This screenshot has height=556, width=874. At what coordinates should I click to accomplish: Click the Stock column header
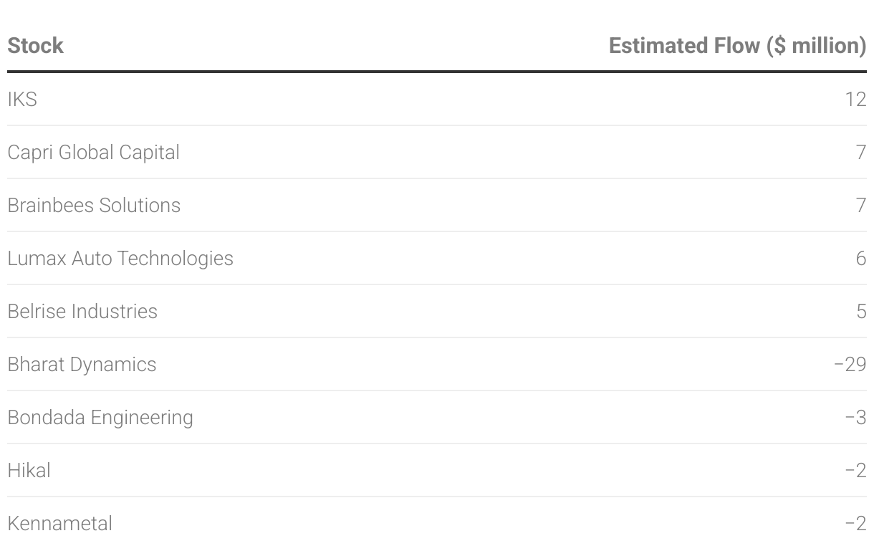click(35, 46)
